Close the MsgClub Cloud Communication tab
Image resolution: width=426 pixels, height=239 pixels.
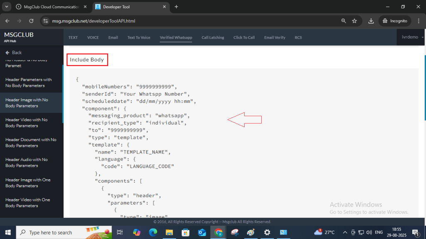[x=85, y=7]
